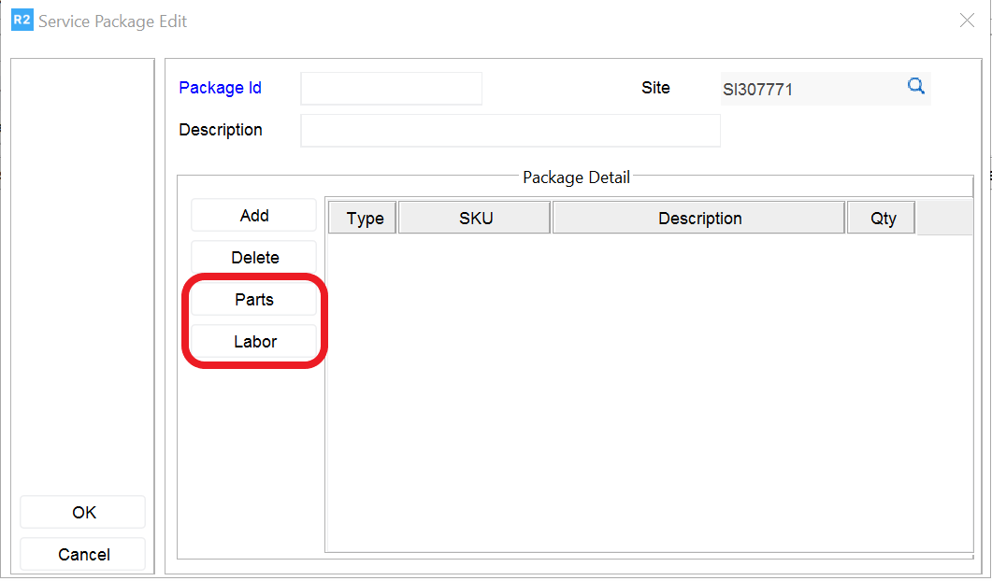Click the package Description text box

pyautogui.click(x=510, y=131)
